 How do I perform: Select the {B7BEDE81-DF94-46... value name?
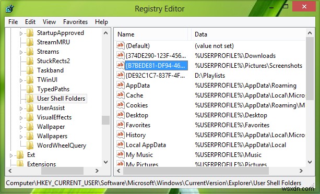(x=156, y=65)
